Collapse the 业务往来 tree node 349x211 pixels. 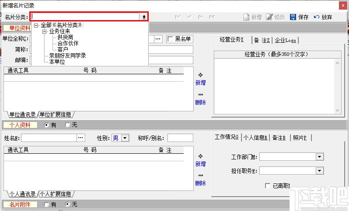[x=44, y=31]
